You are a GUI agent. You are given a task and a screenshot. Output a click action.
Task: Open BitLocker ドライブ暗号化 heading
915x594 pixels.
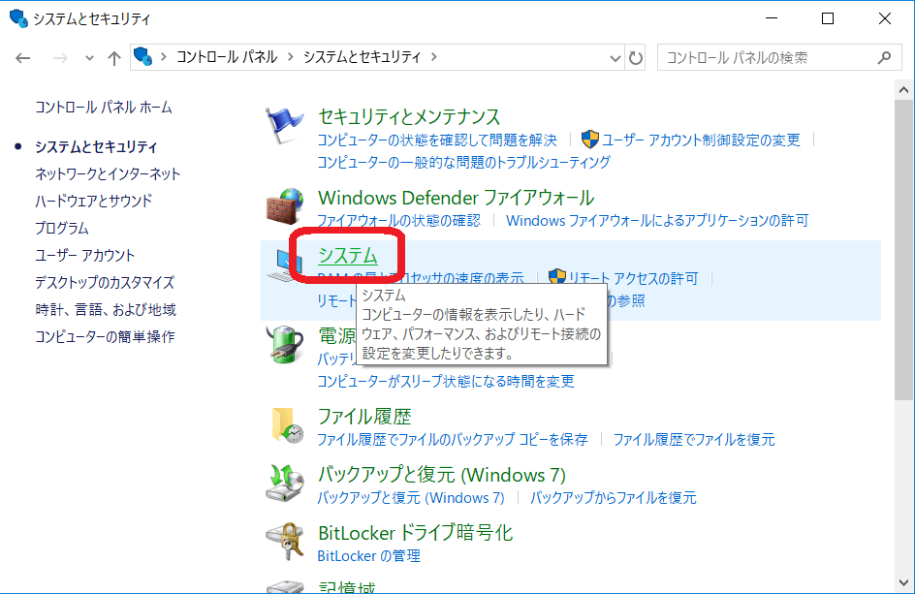coord(416,533)
